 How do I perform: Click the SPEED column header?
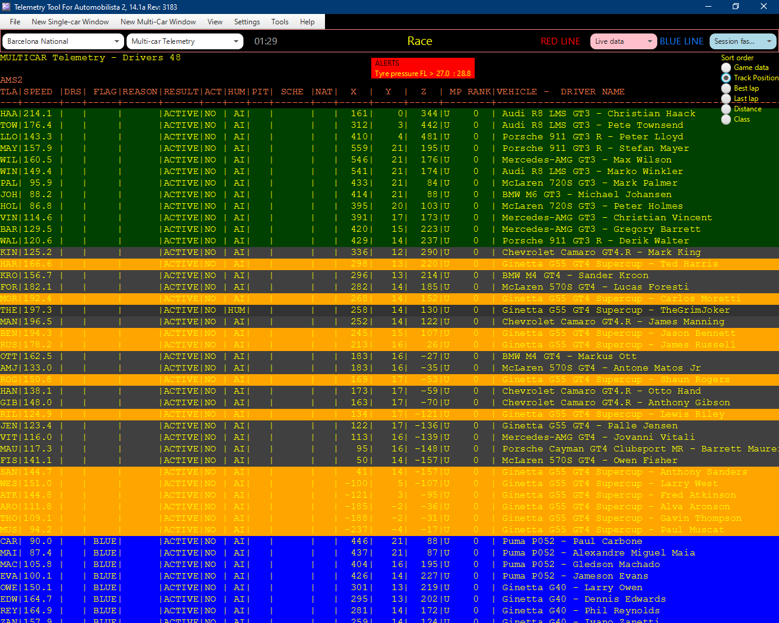pyautogui.click(x=38, y=92)
